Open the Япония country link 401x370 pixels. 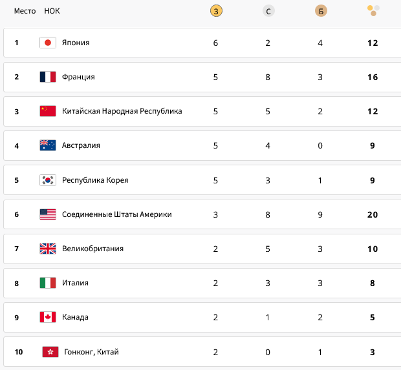coord(76,43)
